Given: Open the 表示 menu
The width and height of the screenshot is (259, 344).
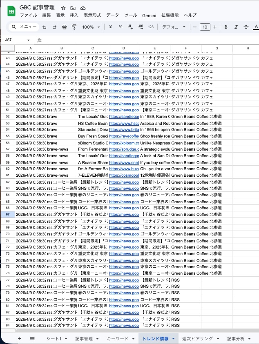Looking at the screenshot, I should point(60,15).
